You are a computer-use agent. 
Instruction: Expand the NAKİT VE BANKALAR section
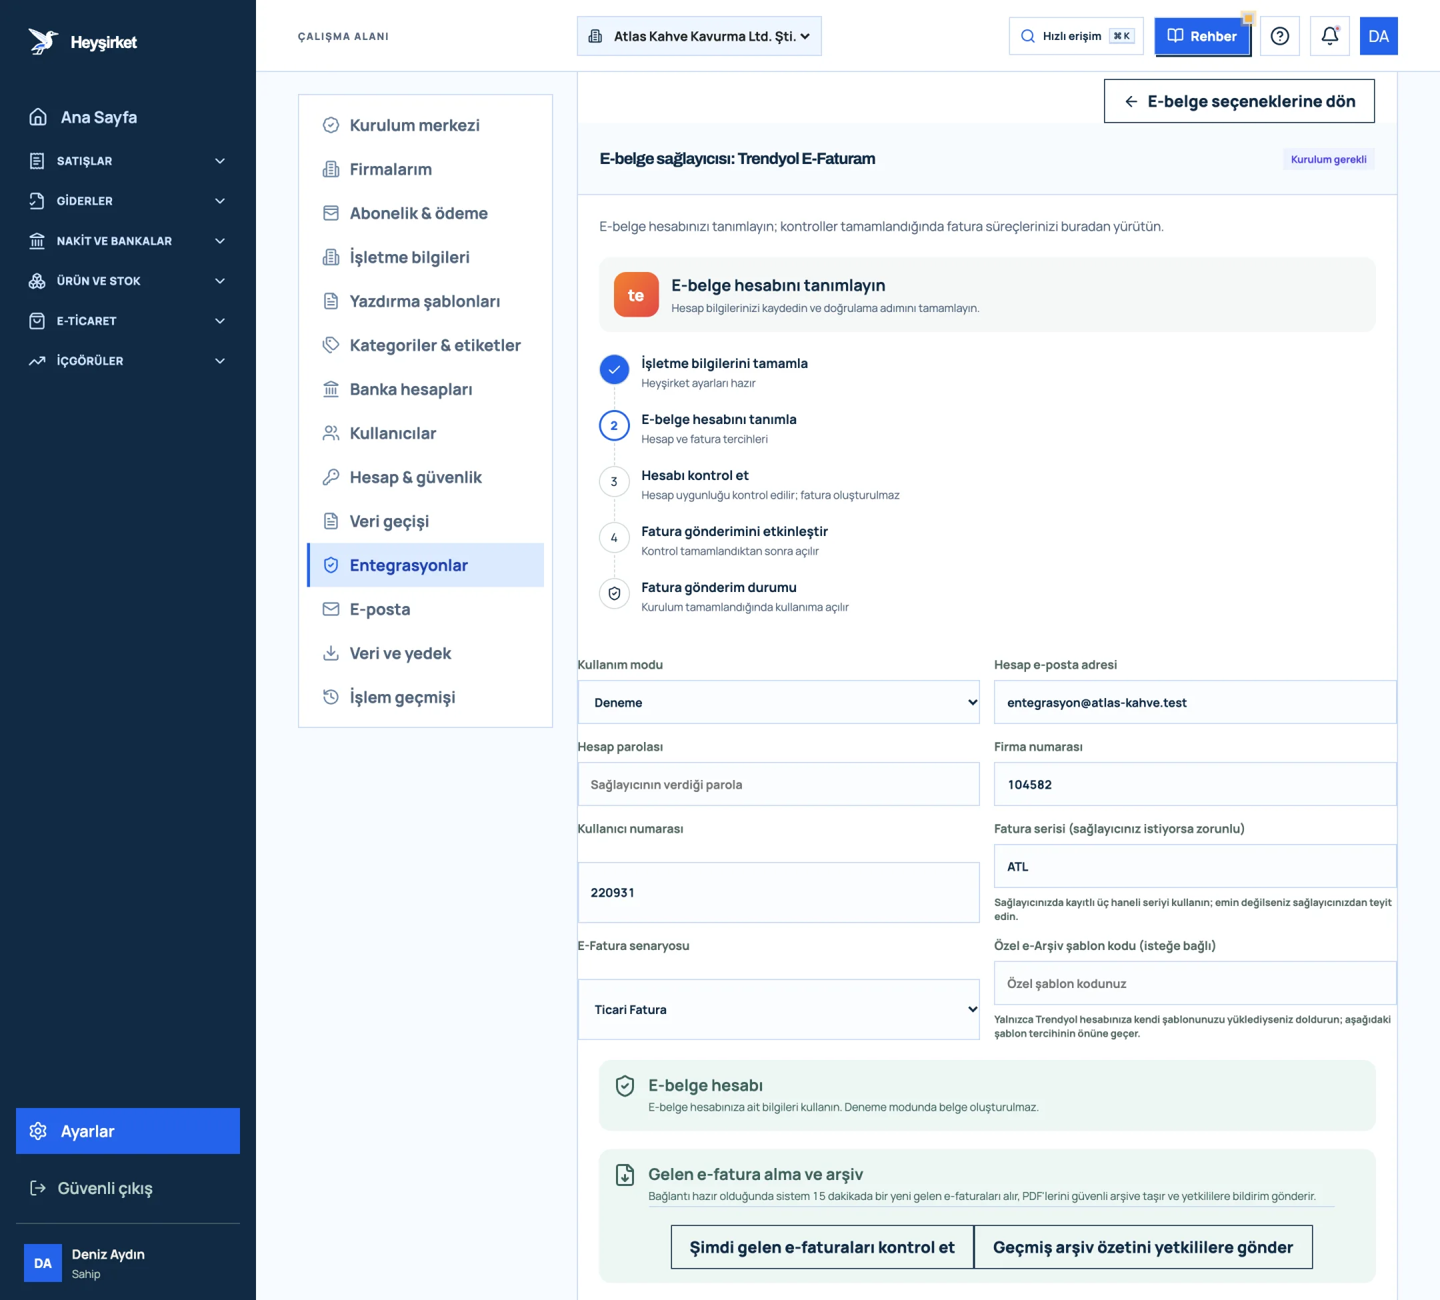click(128, 241)
